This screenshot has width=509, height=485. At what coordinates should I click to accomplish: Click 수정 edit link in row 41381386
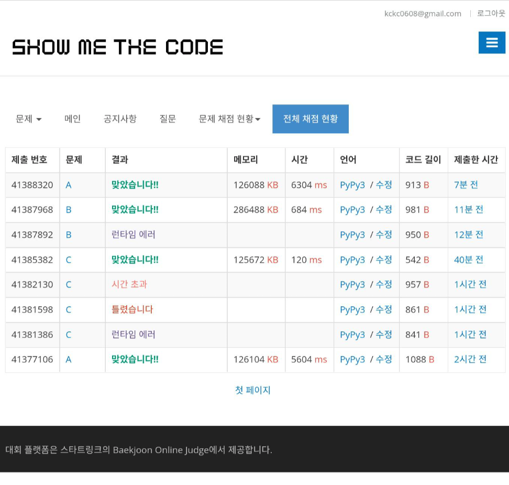[x=384, y=334]
